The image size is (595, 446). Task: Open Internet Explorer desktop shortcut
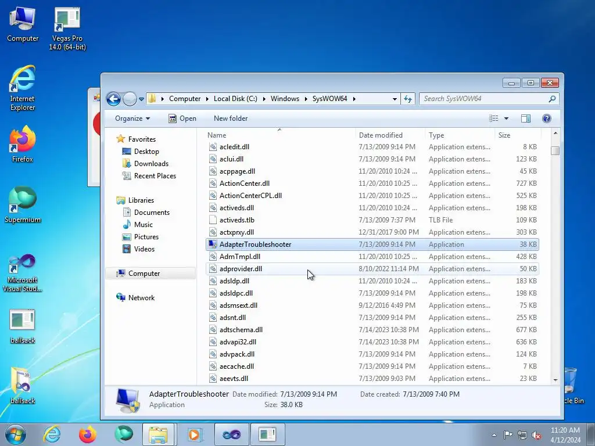(23, 88)
